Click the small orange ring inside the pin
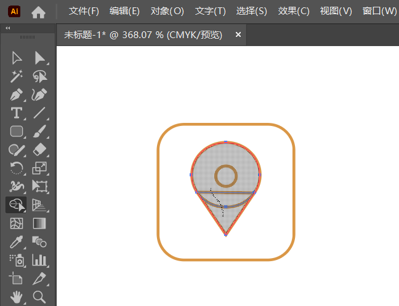This screenshot has height=306, width=399. click(x=226, y=176)
